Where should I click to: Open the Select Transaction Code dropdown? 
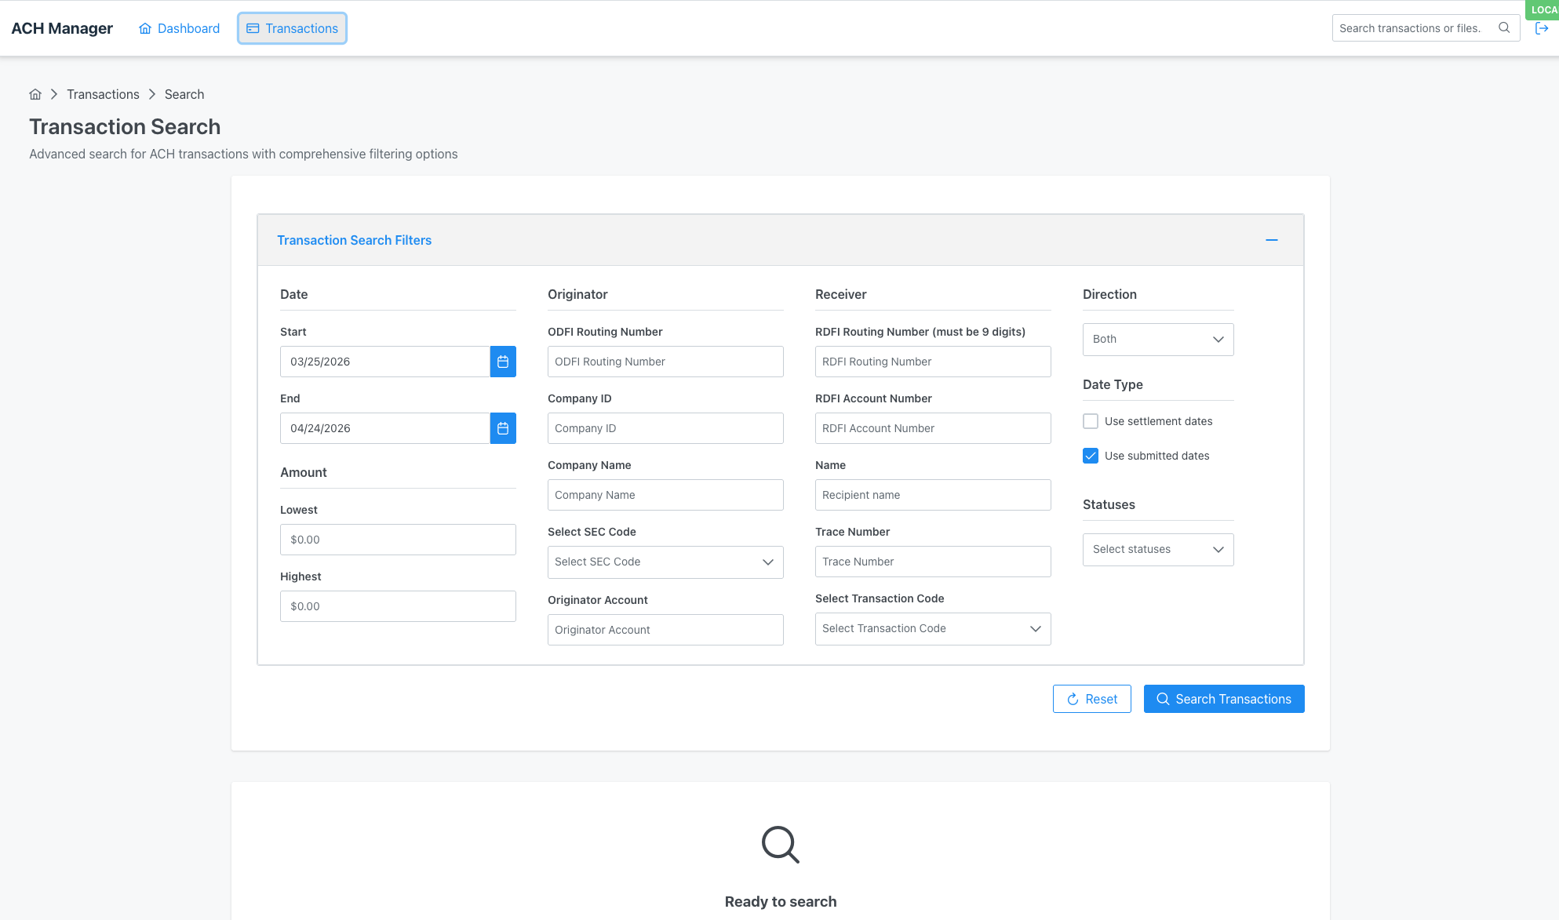932,628
